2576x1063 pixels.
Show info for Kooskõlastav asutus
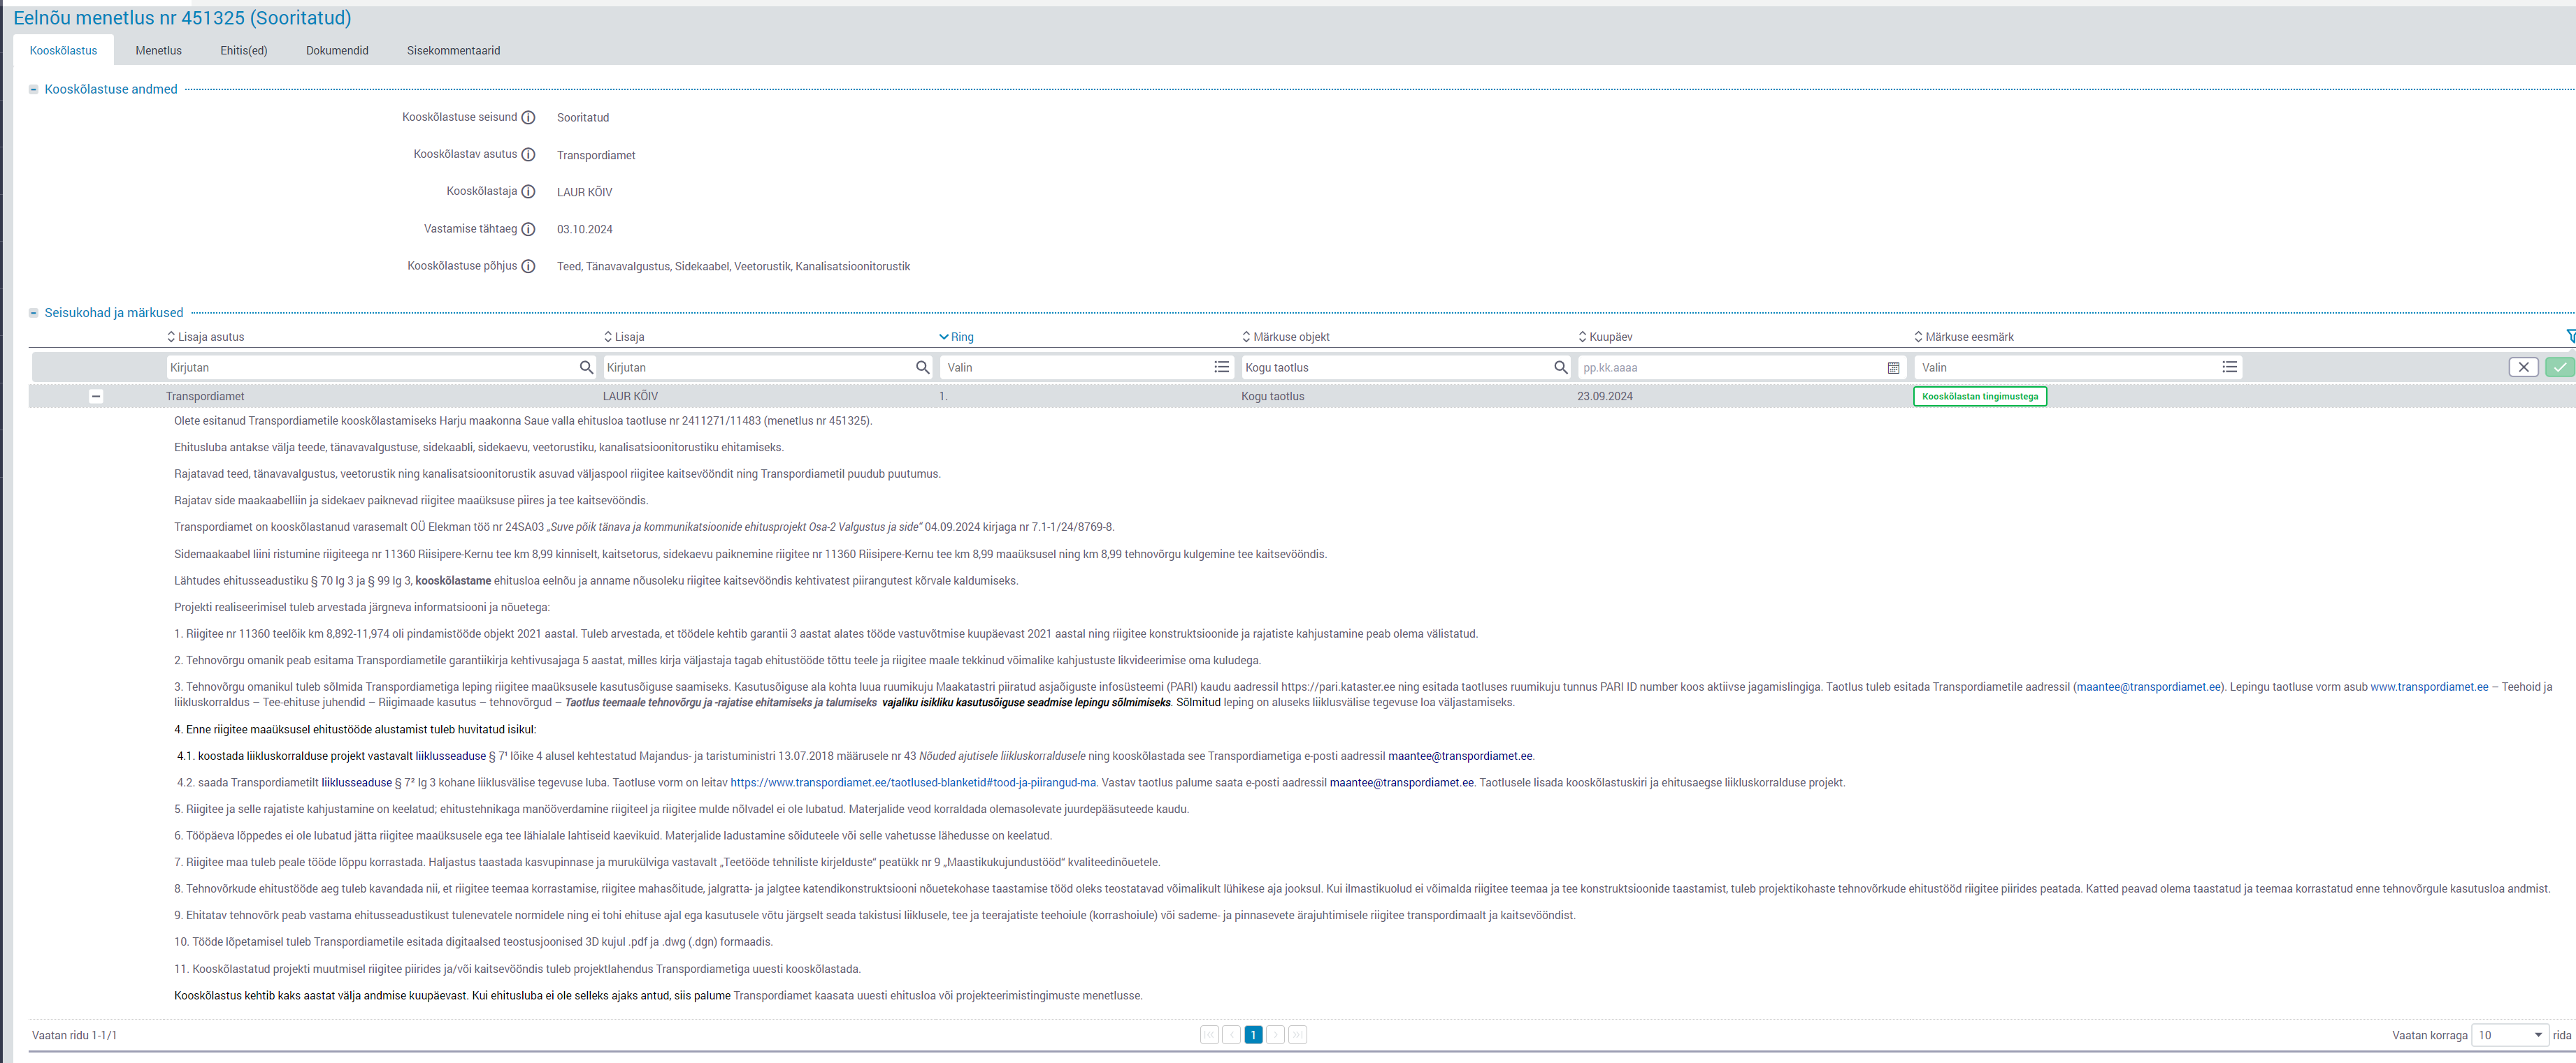click(528, 155)
